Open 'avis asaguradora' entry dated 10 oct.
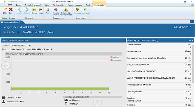195x107 pixels. (x=159, y=93)
